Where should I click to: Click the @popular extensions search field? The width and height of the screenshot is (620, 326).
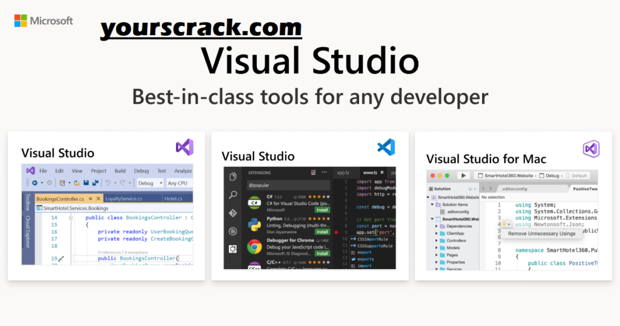pyautogui.click(x=288, y=185)
